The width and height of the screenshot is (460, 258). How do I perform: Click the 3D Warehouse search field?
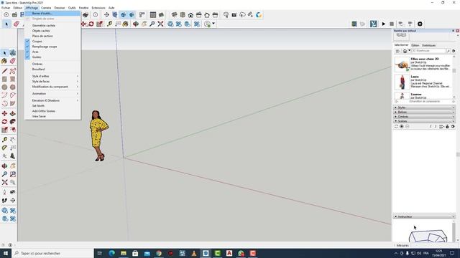(x=428, y=51)
